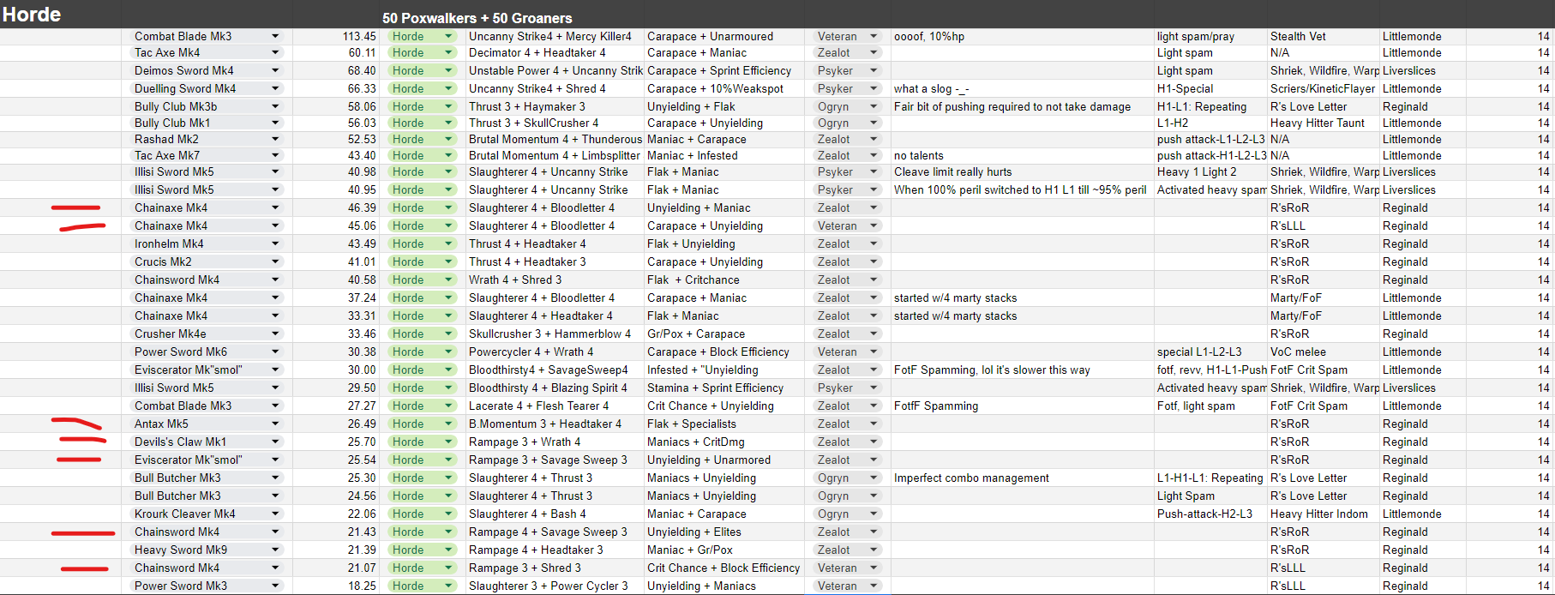Expand the Crucis Mk2 weapon dropdown arrow

275,262
